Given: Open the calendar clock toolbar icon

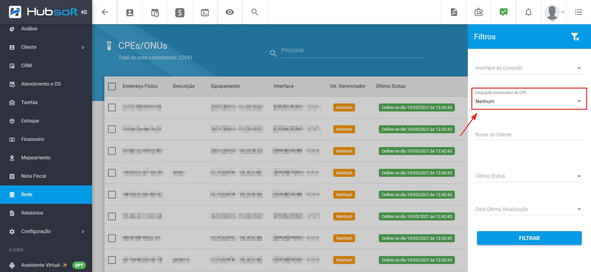Looking at the screenshot, I should point(155,13).
